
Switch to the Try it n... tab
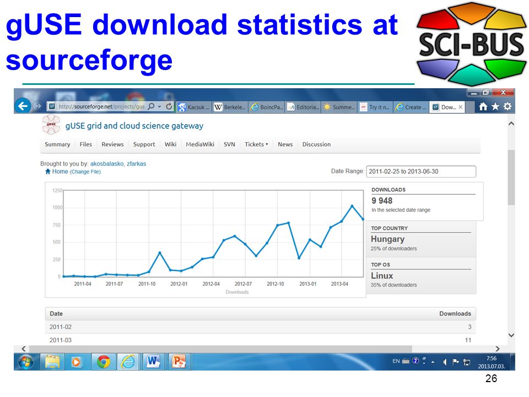pos(375,107)
